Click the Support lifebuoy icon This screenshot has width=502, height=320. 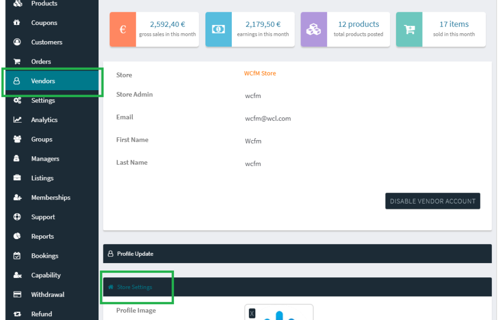point(17,217)
